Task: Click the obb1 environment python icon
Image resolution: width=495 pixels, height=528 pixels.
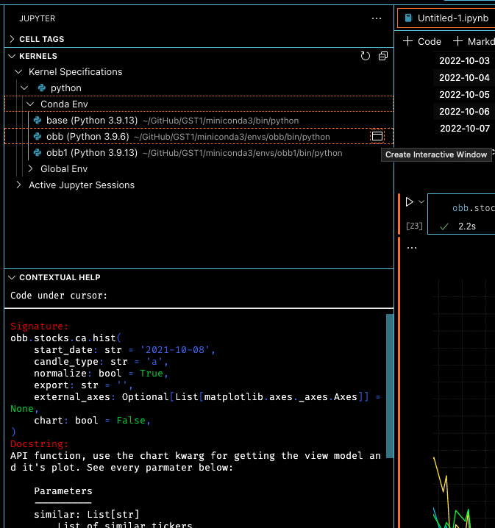Action: pyautogui.click(x=38, y=152)
